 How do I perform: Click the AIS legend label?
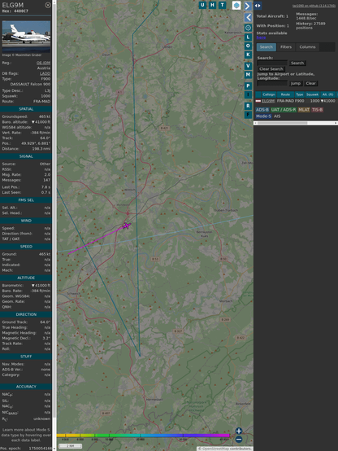(277, 116)
